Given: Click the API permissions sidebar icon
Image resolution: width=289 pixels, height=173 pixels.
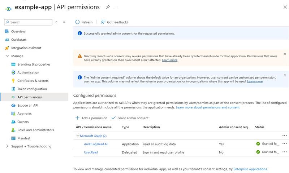Looking at the screenshot, I should [x=13, y=97].
